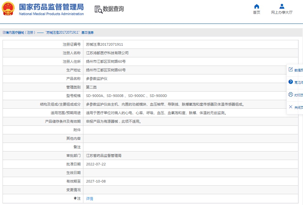Click the 数据查询 search document icon

coord(98,9)
